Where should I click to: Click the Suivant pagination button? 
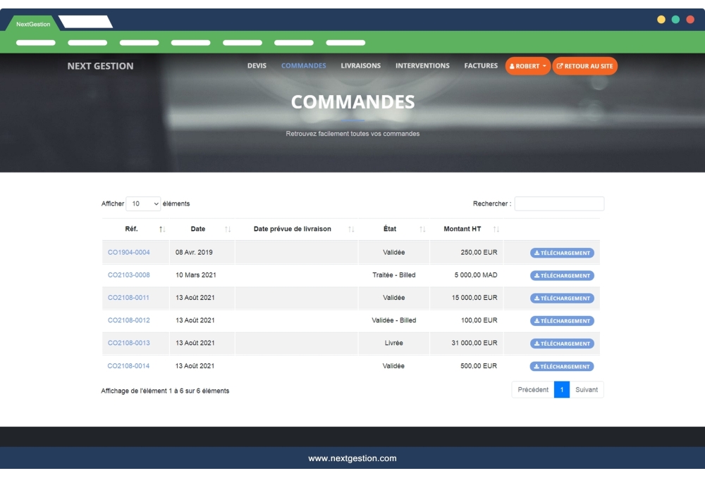coord(588,389)
